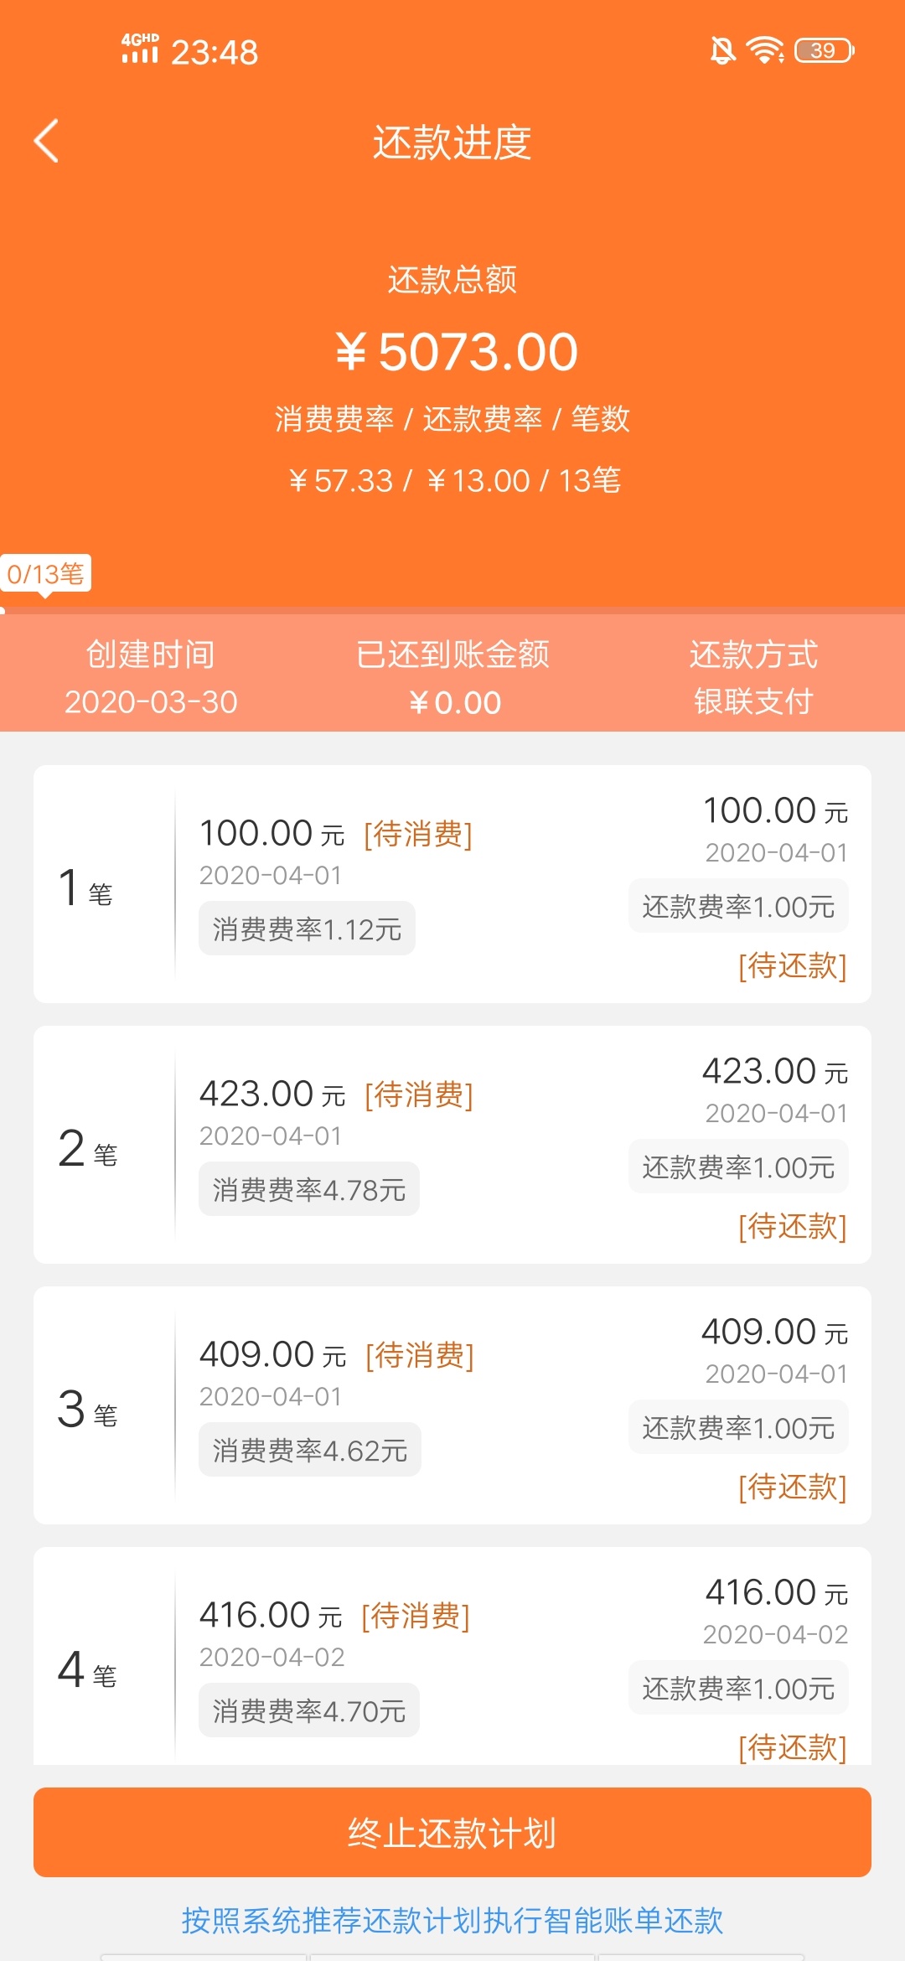Tap 待消费 status in second entry

pos(419,1094)
